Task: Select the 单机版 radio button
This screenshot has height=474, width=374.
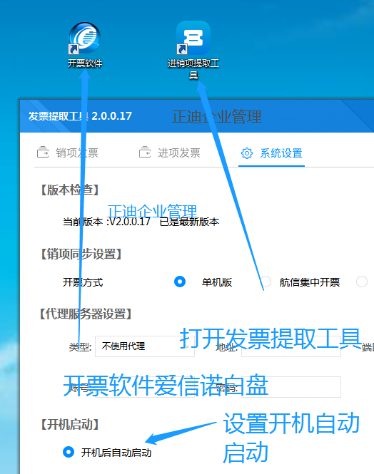Action: 180,282
